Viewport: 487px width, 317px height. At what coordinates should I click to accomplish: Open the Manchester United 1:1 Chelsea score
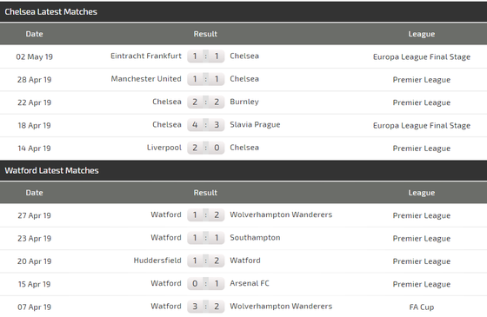coord(205,79)
